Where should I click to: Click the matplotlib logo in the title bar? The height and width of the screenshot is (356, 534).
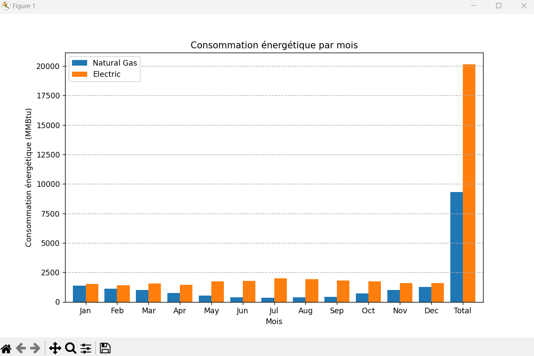pyautogui.click(x=6, y=6)
